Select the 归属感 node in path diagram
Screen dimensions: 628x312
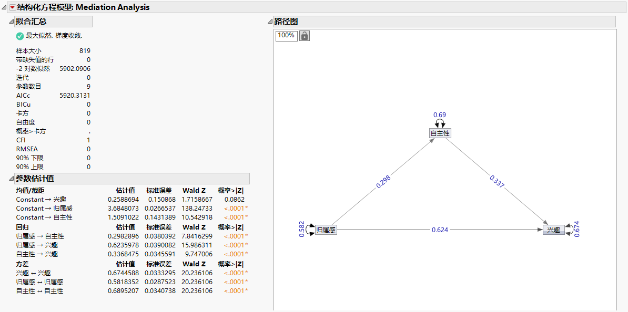click(326, 230)
